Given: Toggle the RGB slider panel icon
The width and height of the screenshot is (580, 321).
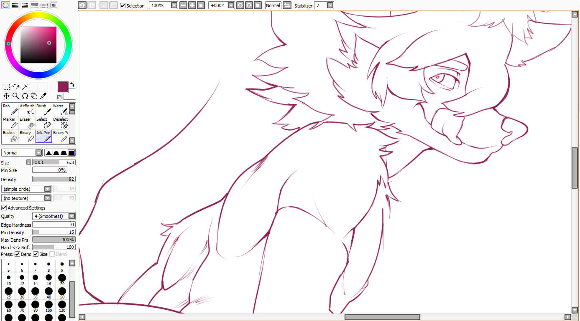Looking at the screenshot, I should (15, 5).
